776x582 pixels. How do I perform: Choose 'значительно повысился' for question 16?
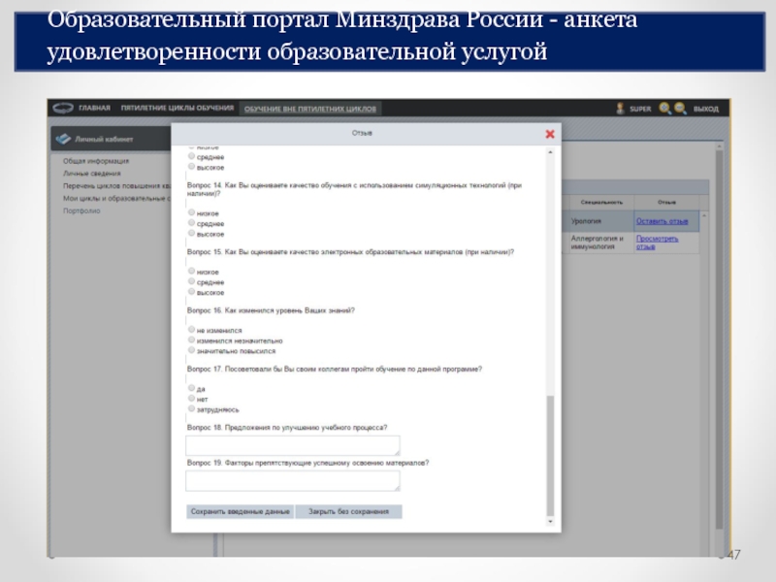coord(191,351)
